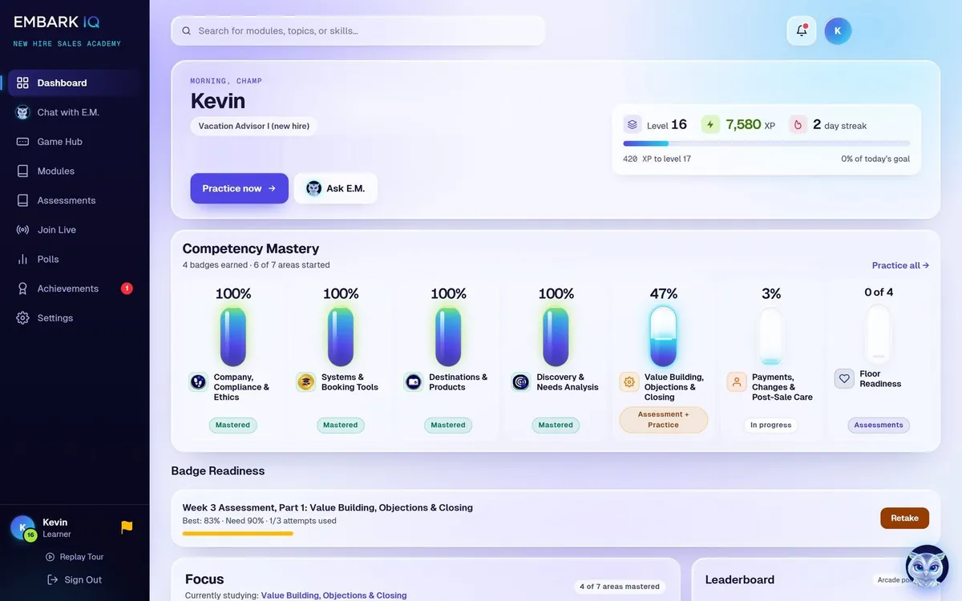The height and width of the screenshot is (601, 962).
Task: Open the K profile avatar in header
Action: tap(838, 30)
